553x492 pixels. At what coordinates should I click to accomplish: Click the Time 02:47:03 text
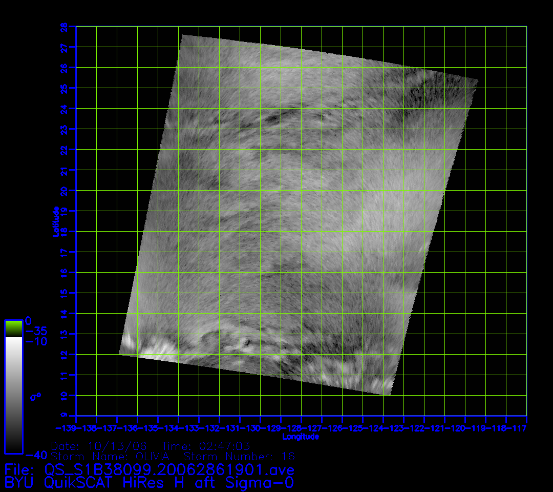[206, 446]
